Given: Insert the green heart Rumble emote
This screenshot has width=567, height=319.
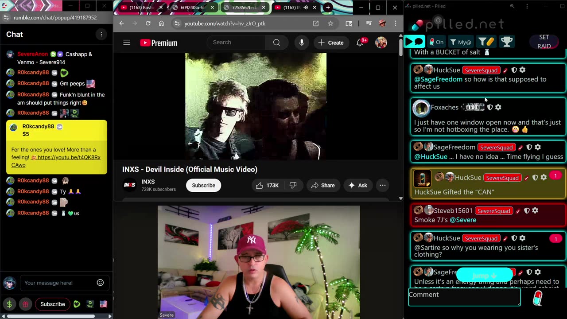Looking at the screenshot, I should 77,304.
